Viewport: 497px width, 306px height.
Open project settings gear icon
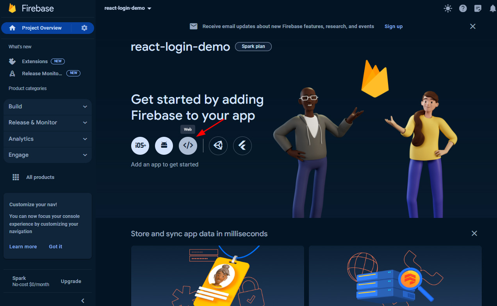pyautogui.click(x=84, y=28)
